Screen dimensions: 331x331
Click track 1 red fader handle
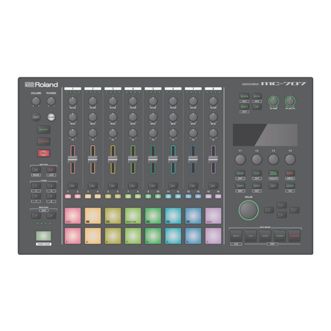pos(73,160)
